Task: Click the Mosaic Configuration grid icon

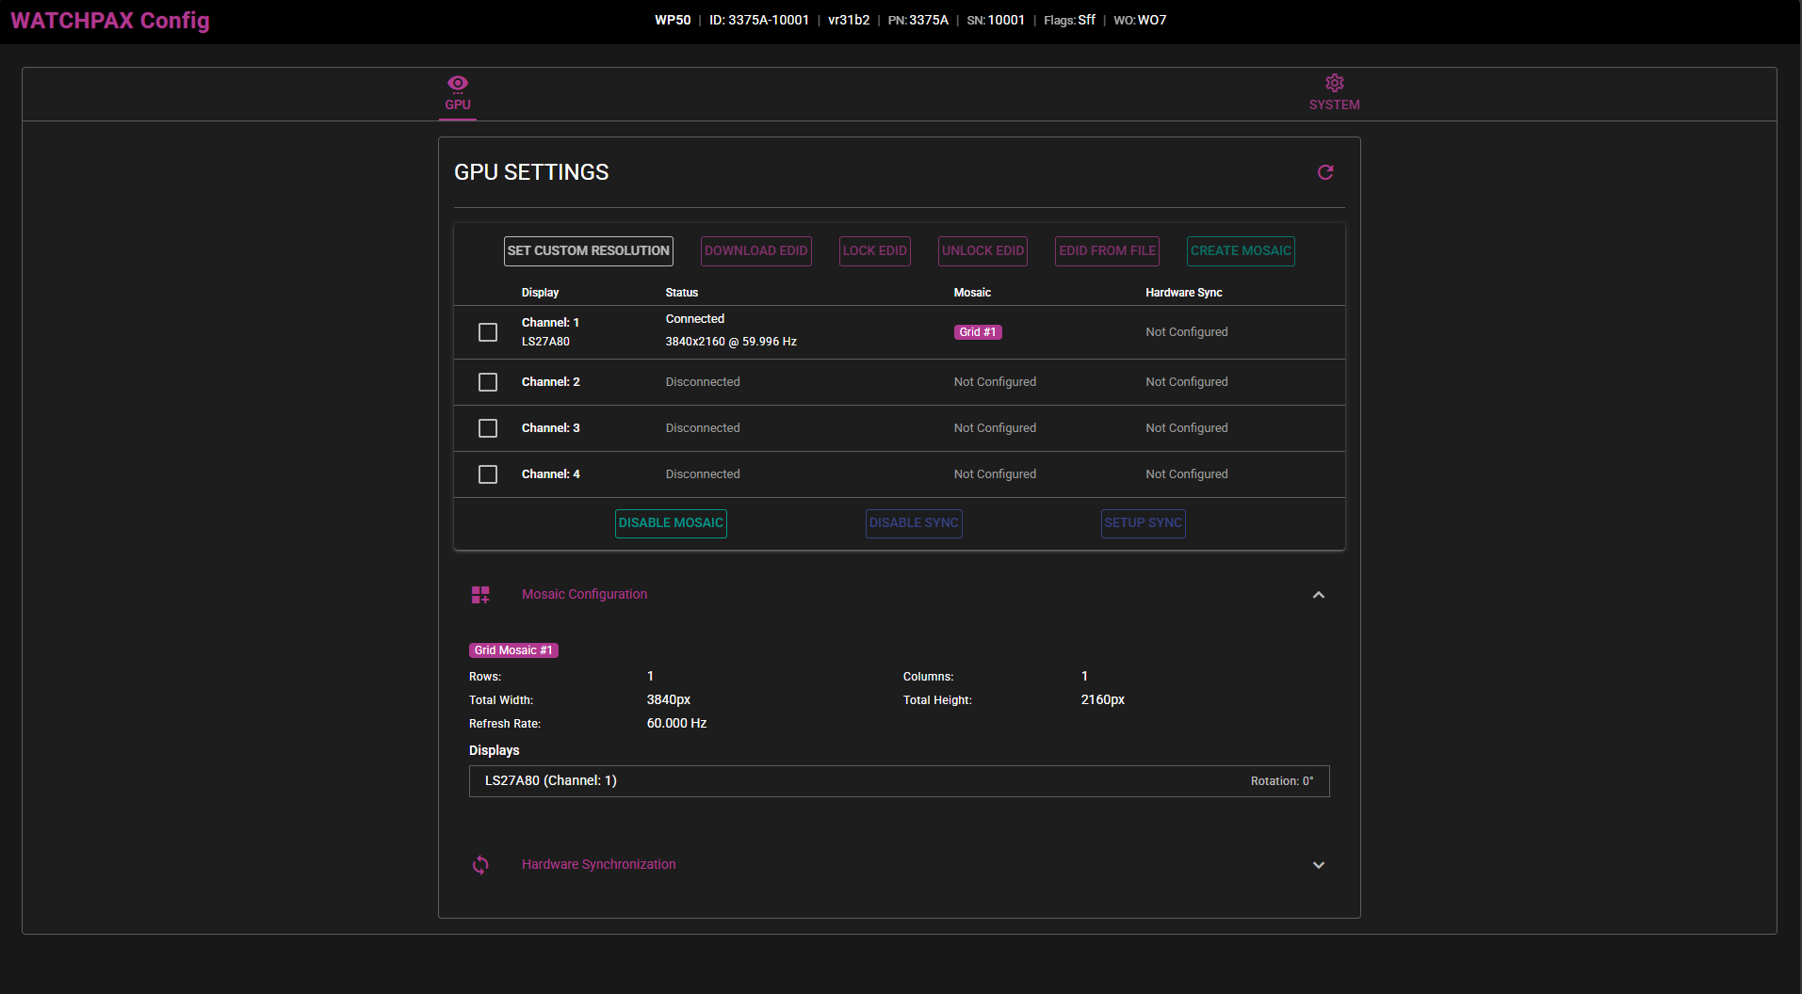Action: (479, 594)
